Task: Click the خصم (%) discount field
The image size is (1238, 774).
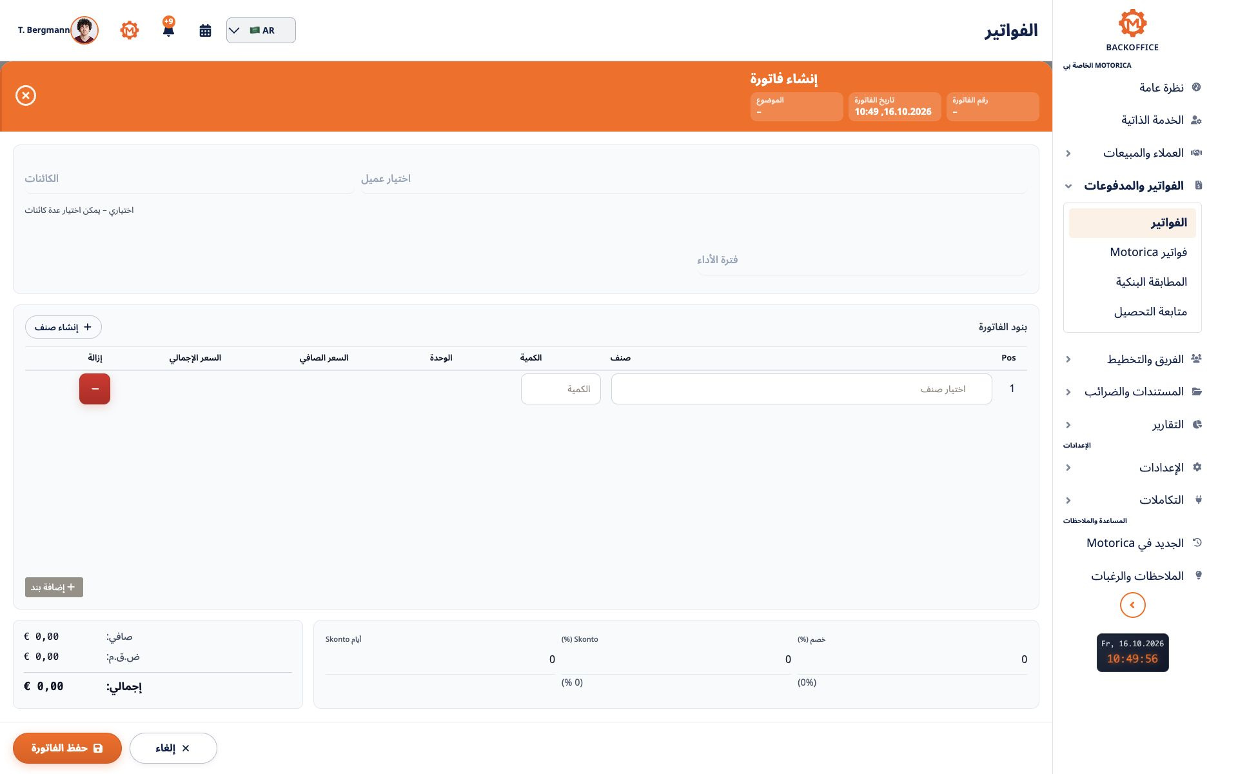Action: point(912,659)
